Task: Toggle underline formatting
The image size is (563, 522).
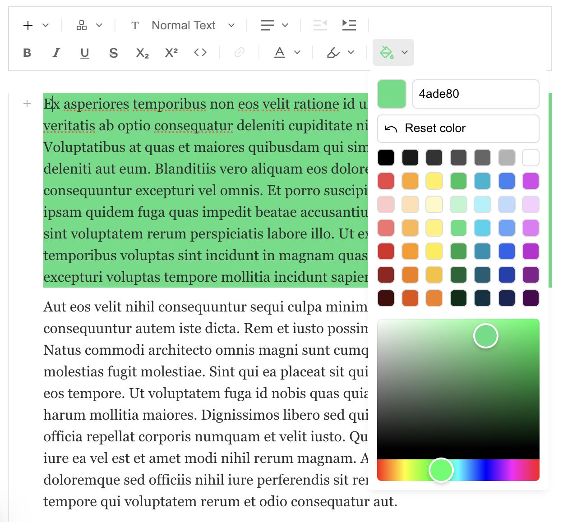Action: click(85, 53)
